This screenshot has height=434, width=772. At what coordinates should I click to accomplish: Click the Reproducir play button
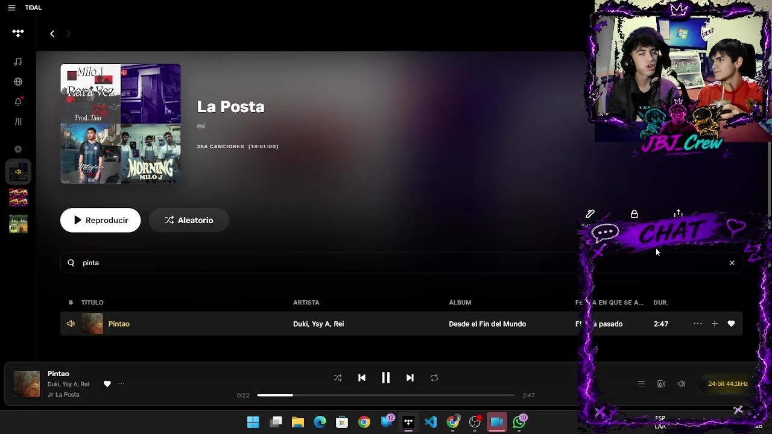101,220
